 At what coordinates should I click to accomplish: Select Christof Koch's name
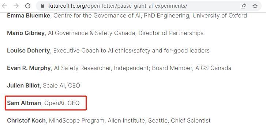[x=26, y=120]
